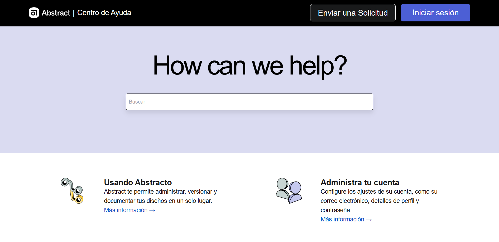
Task: Click the Abstract brand name text
Action: point(56,13)
